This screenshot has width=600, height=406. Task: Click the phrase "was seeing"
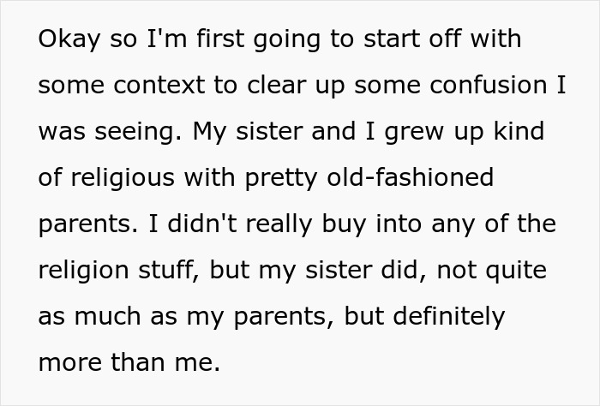pos(105,132)
